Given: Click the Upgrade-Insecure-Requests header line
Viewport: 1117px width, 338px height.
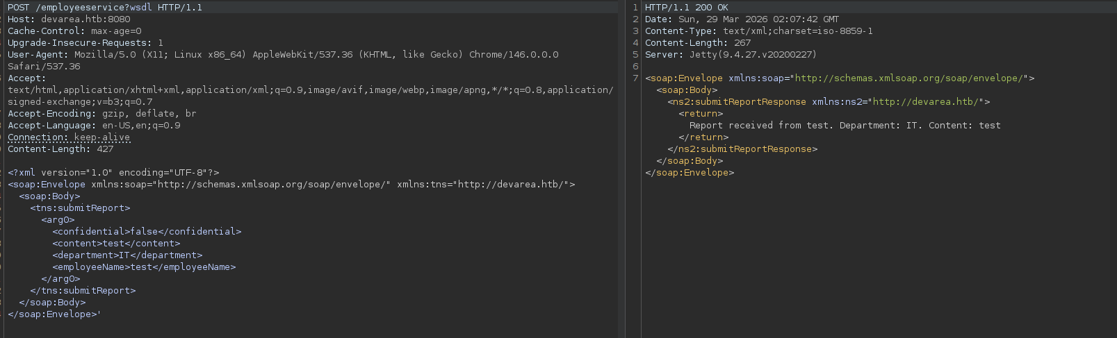Looking at the screenshot, I should point(85,43).
